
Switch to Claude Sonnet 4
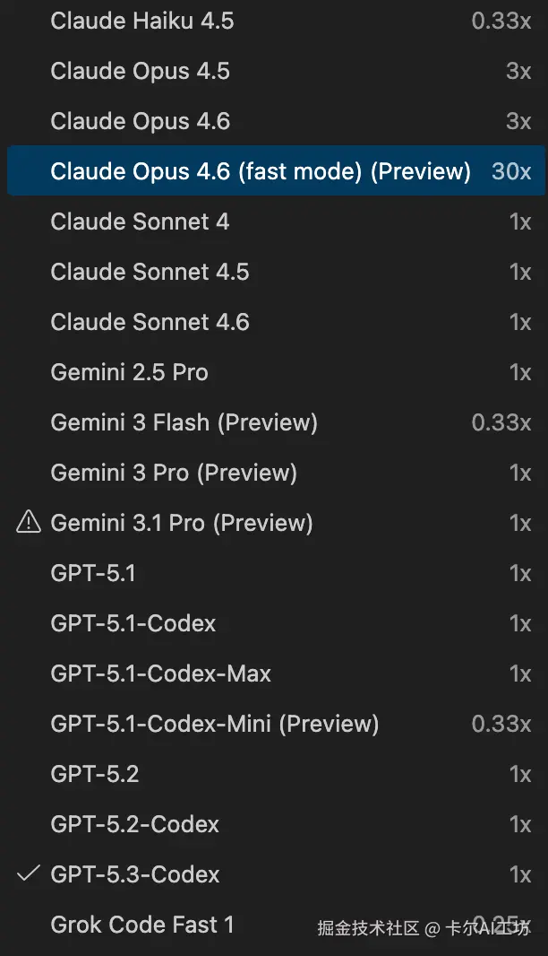coord(140,222)
